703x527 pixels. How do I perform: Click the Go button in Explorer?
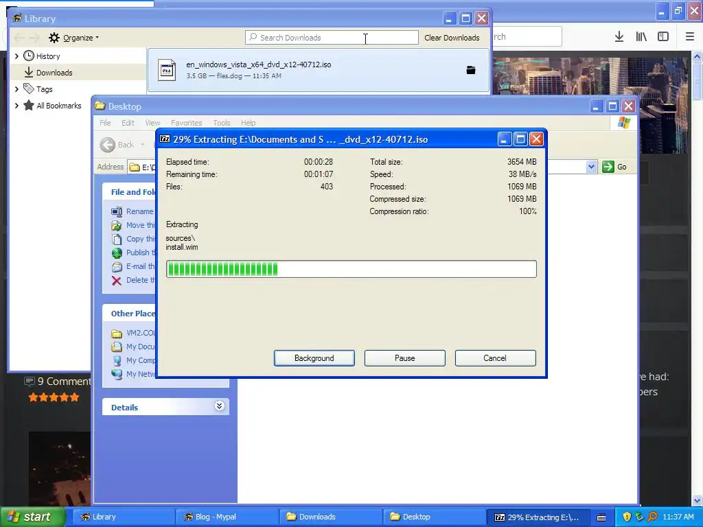[x=614, y=167]
